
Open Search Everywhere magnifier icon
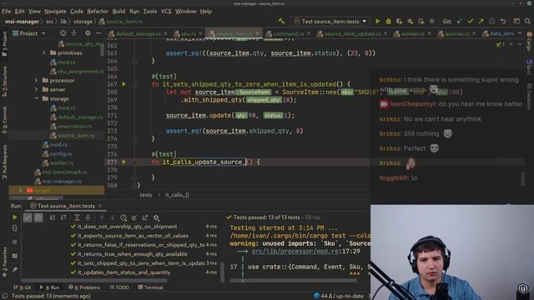(527, 22)
